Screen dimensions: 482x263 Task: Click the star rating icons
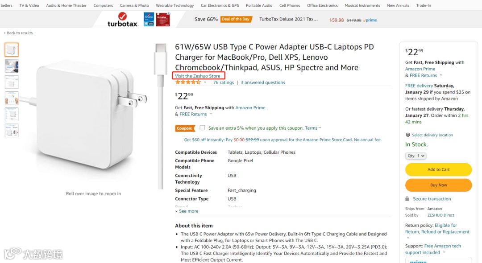coord(188,82)
